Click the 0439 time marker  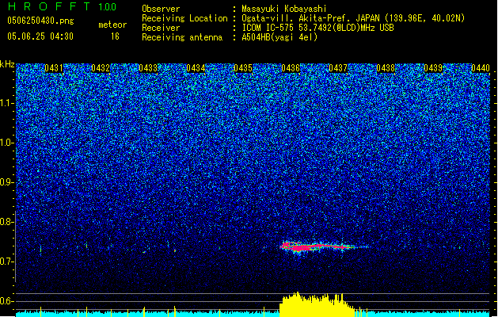point(433,68)
